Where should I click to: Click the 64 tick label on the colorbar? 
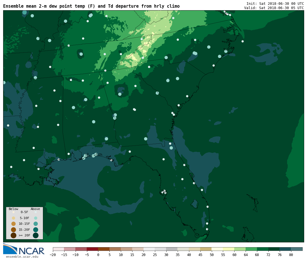[246, 255]
